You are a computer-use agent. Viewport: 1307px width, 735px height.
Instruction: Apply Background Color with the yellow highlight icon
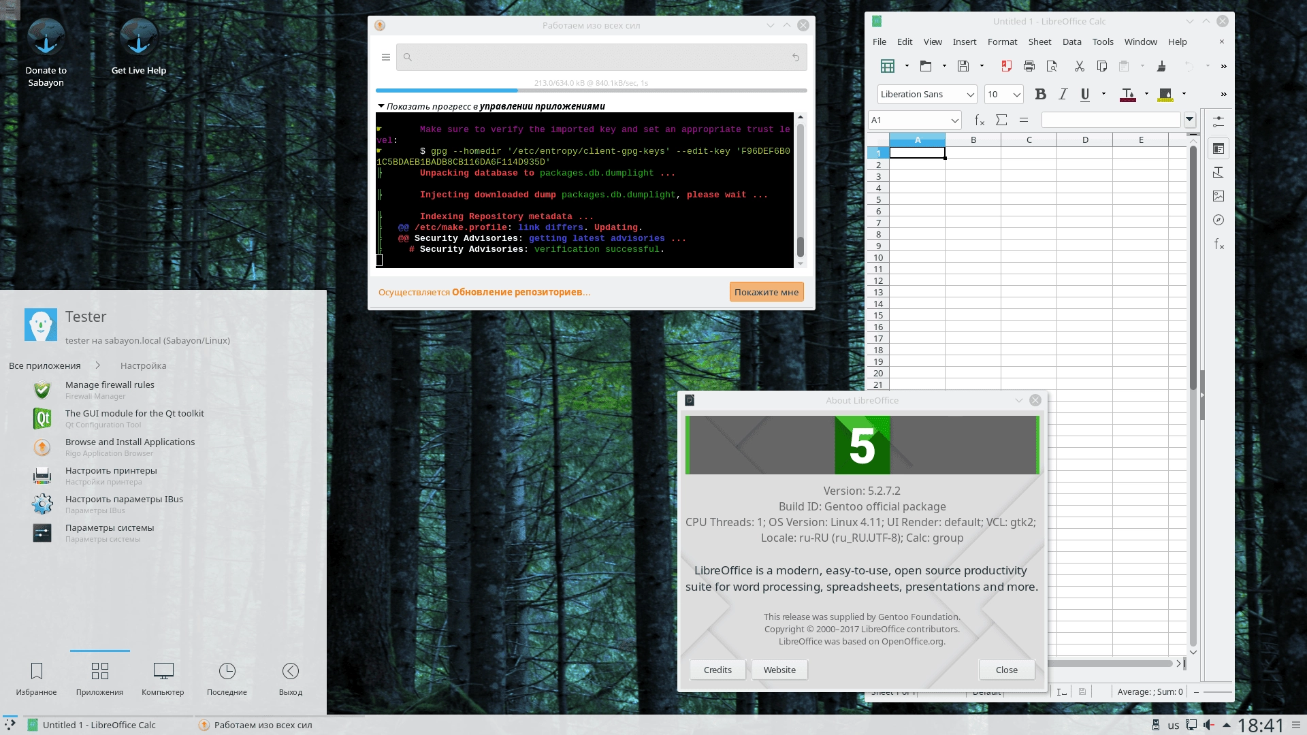(1165, 95)
